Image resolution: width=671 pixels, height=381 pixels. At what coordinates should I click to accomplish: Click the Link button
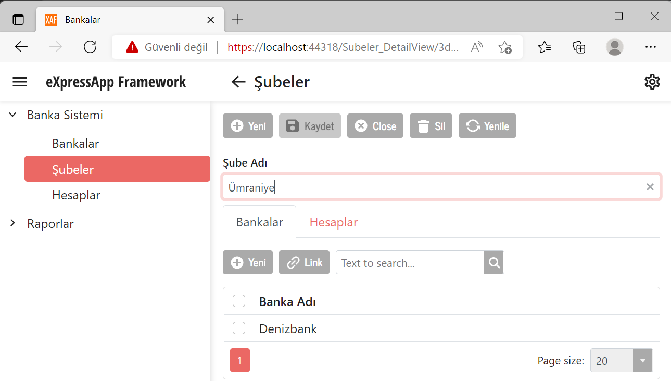[305, 262]
